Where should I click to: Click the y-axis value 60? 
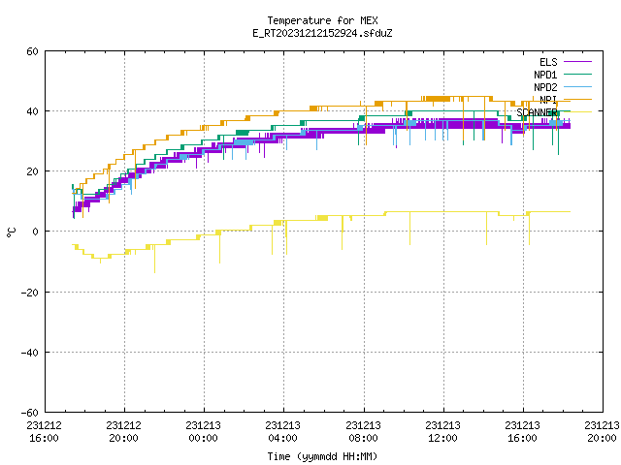32,51
